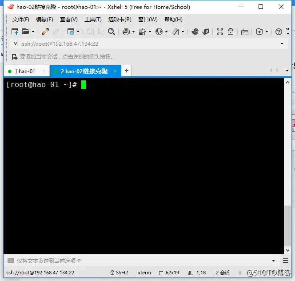Image resolution: width=295 pixels, height=281 pixels.
Task: Open the tab list dropdown arrow
Action: coord(287,71)
